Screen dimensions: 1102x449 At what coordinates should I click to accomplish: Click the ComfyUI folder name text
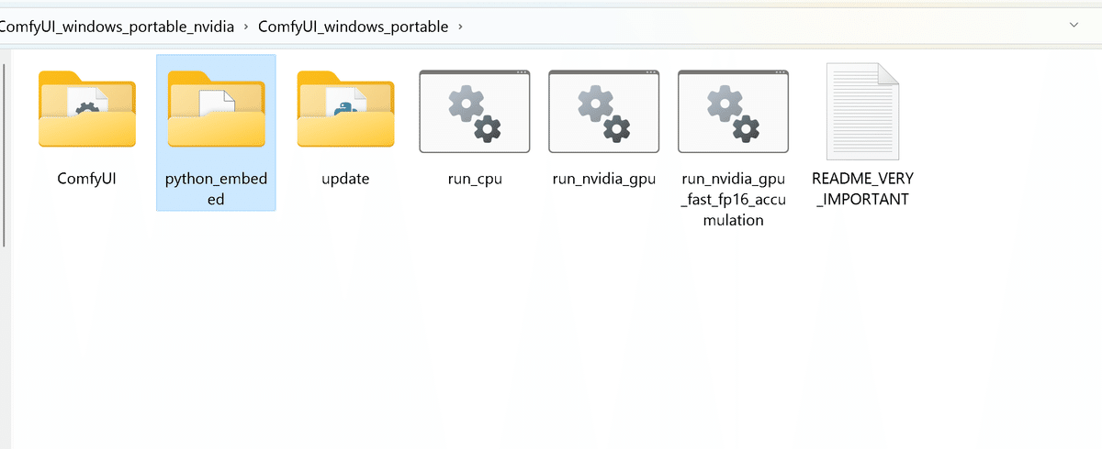(87, 179)
